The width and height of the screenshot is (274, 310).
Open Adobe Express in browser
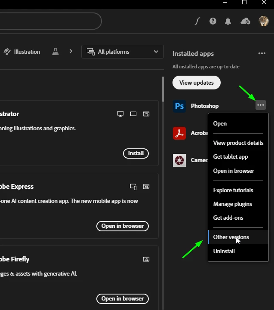click(x=123, y=226)
